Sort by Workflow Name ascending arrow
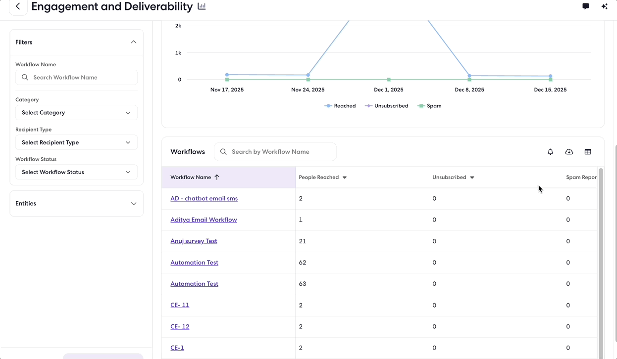 pos(217,177)
